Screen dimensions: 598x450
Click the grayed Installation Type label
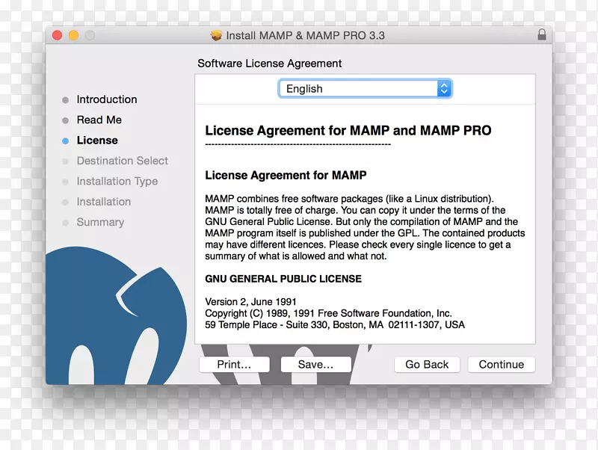coord(117,182)
